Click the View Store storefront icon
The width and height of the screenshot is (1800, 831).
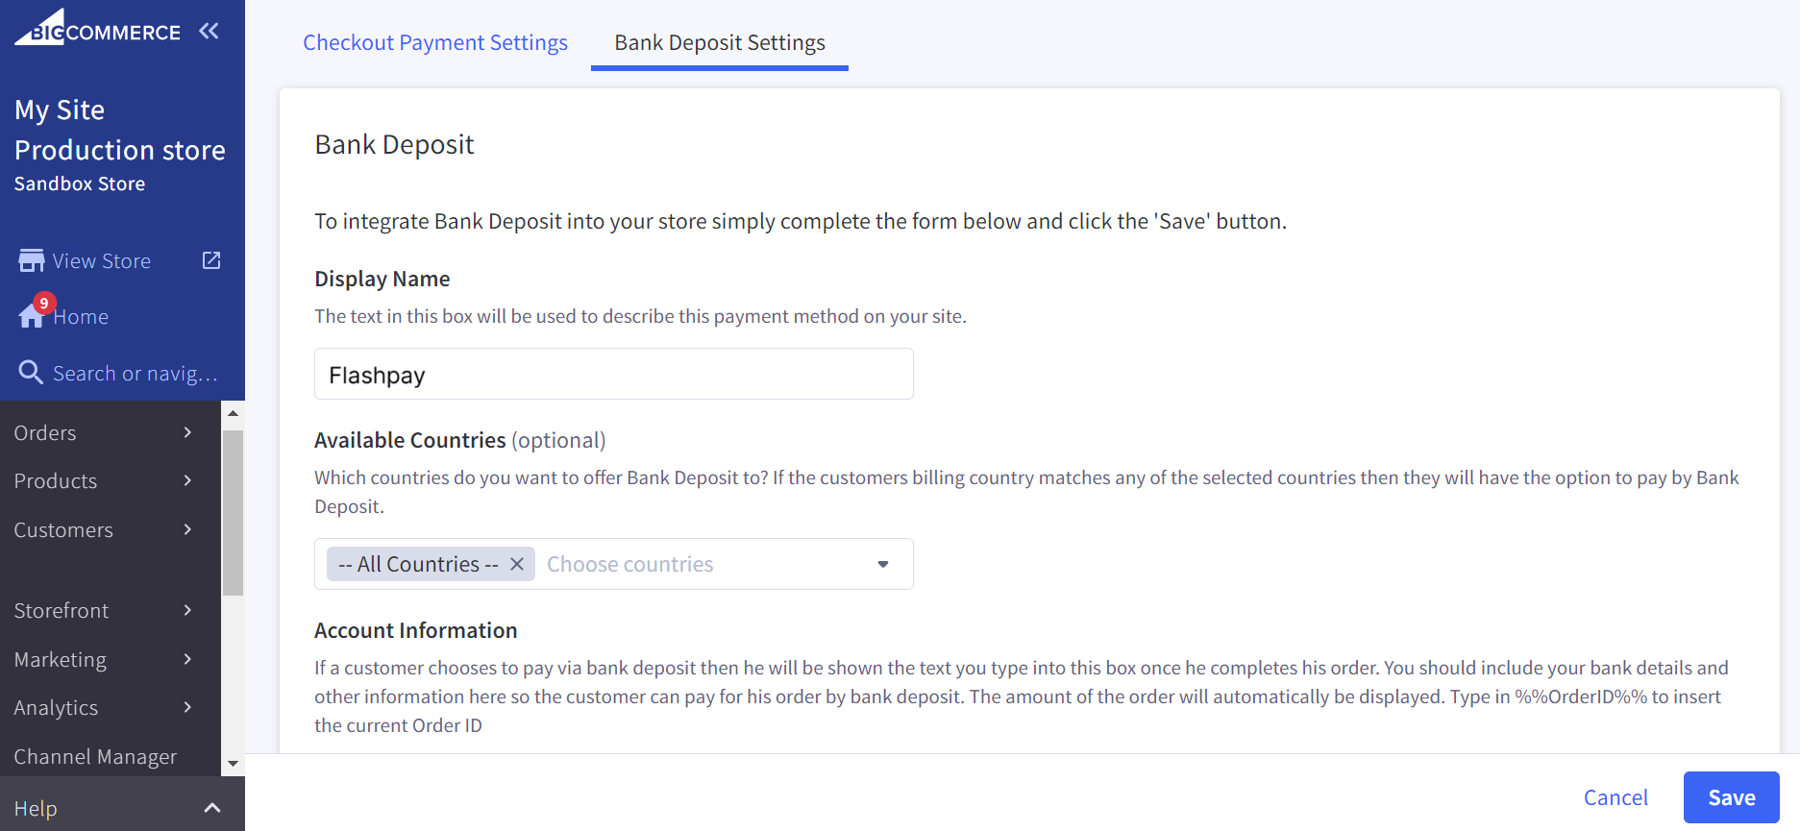(x=31, y=261)
